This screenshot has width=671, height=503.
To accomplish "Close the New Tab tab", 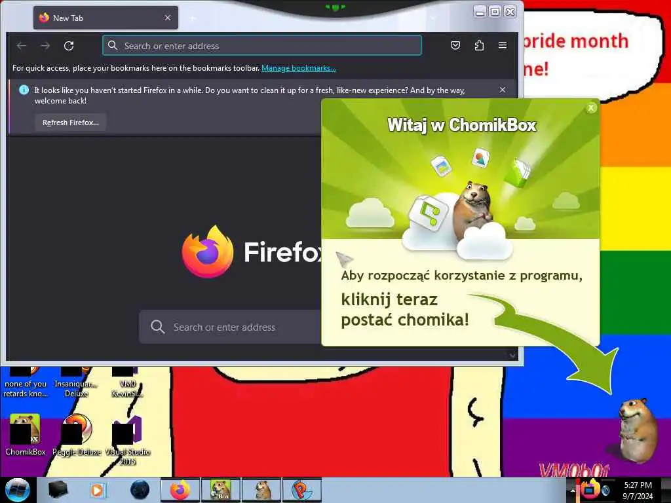I will point(168,18).
